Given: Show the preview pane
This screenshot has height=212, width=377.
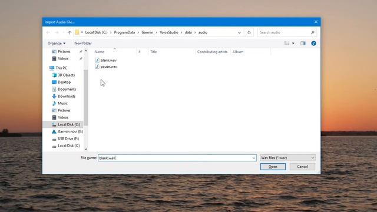Looking at the screenshot, I should 303,43.
